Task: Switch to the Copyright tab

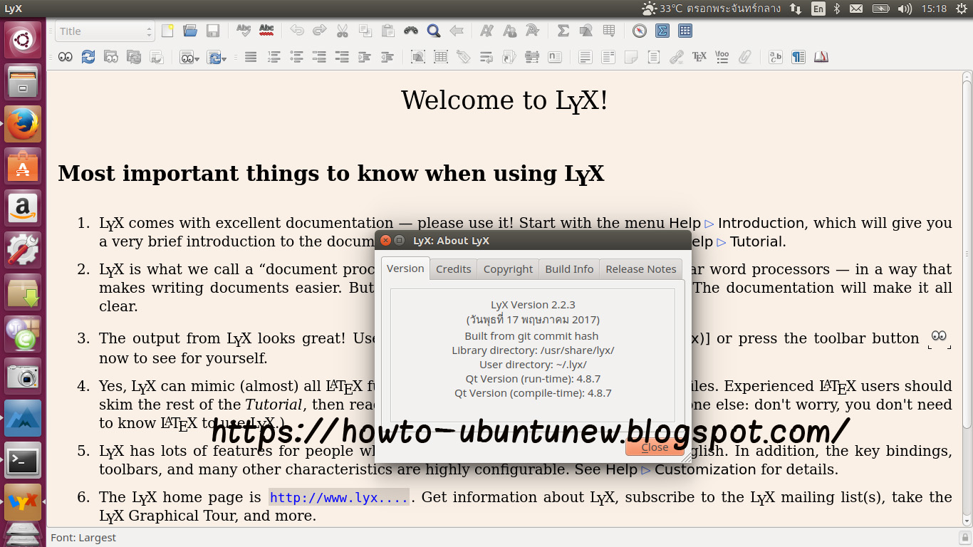Action: coord(508,269)
